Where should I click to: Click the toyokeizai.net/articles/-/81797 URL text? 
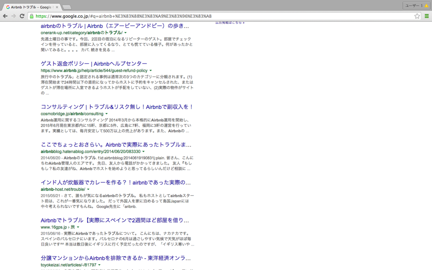coord(69,265)
